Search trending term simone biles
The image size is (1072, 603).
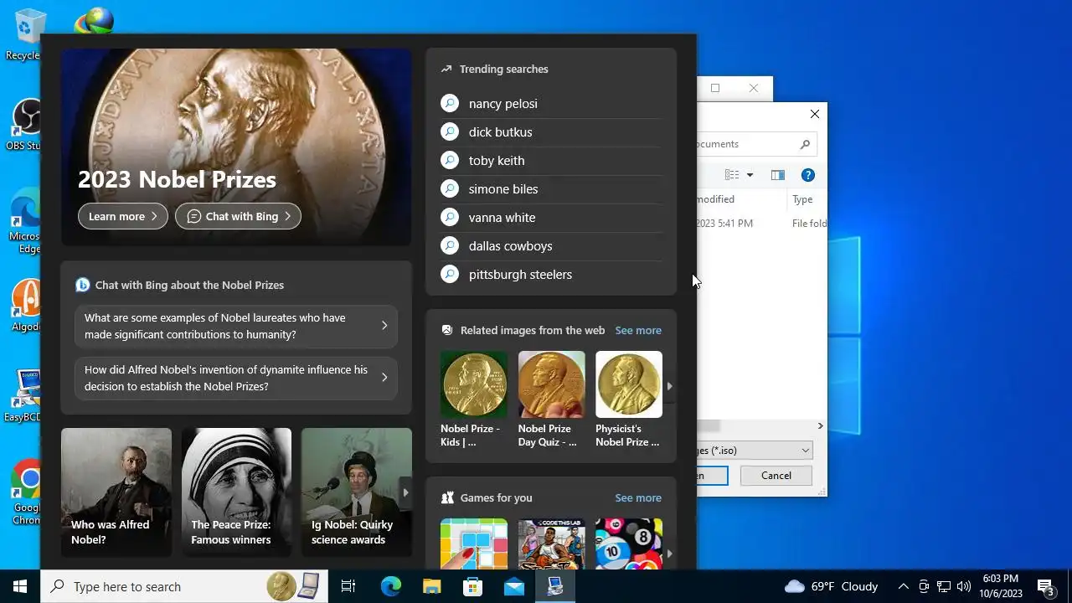coord(503,188)
